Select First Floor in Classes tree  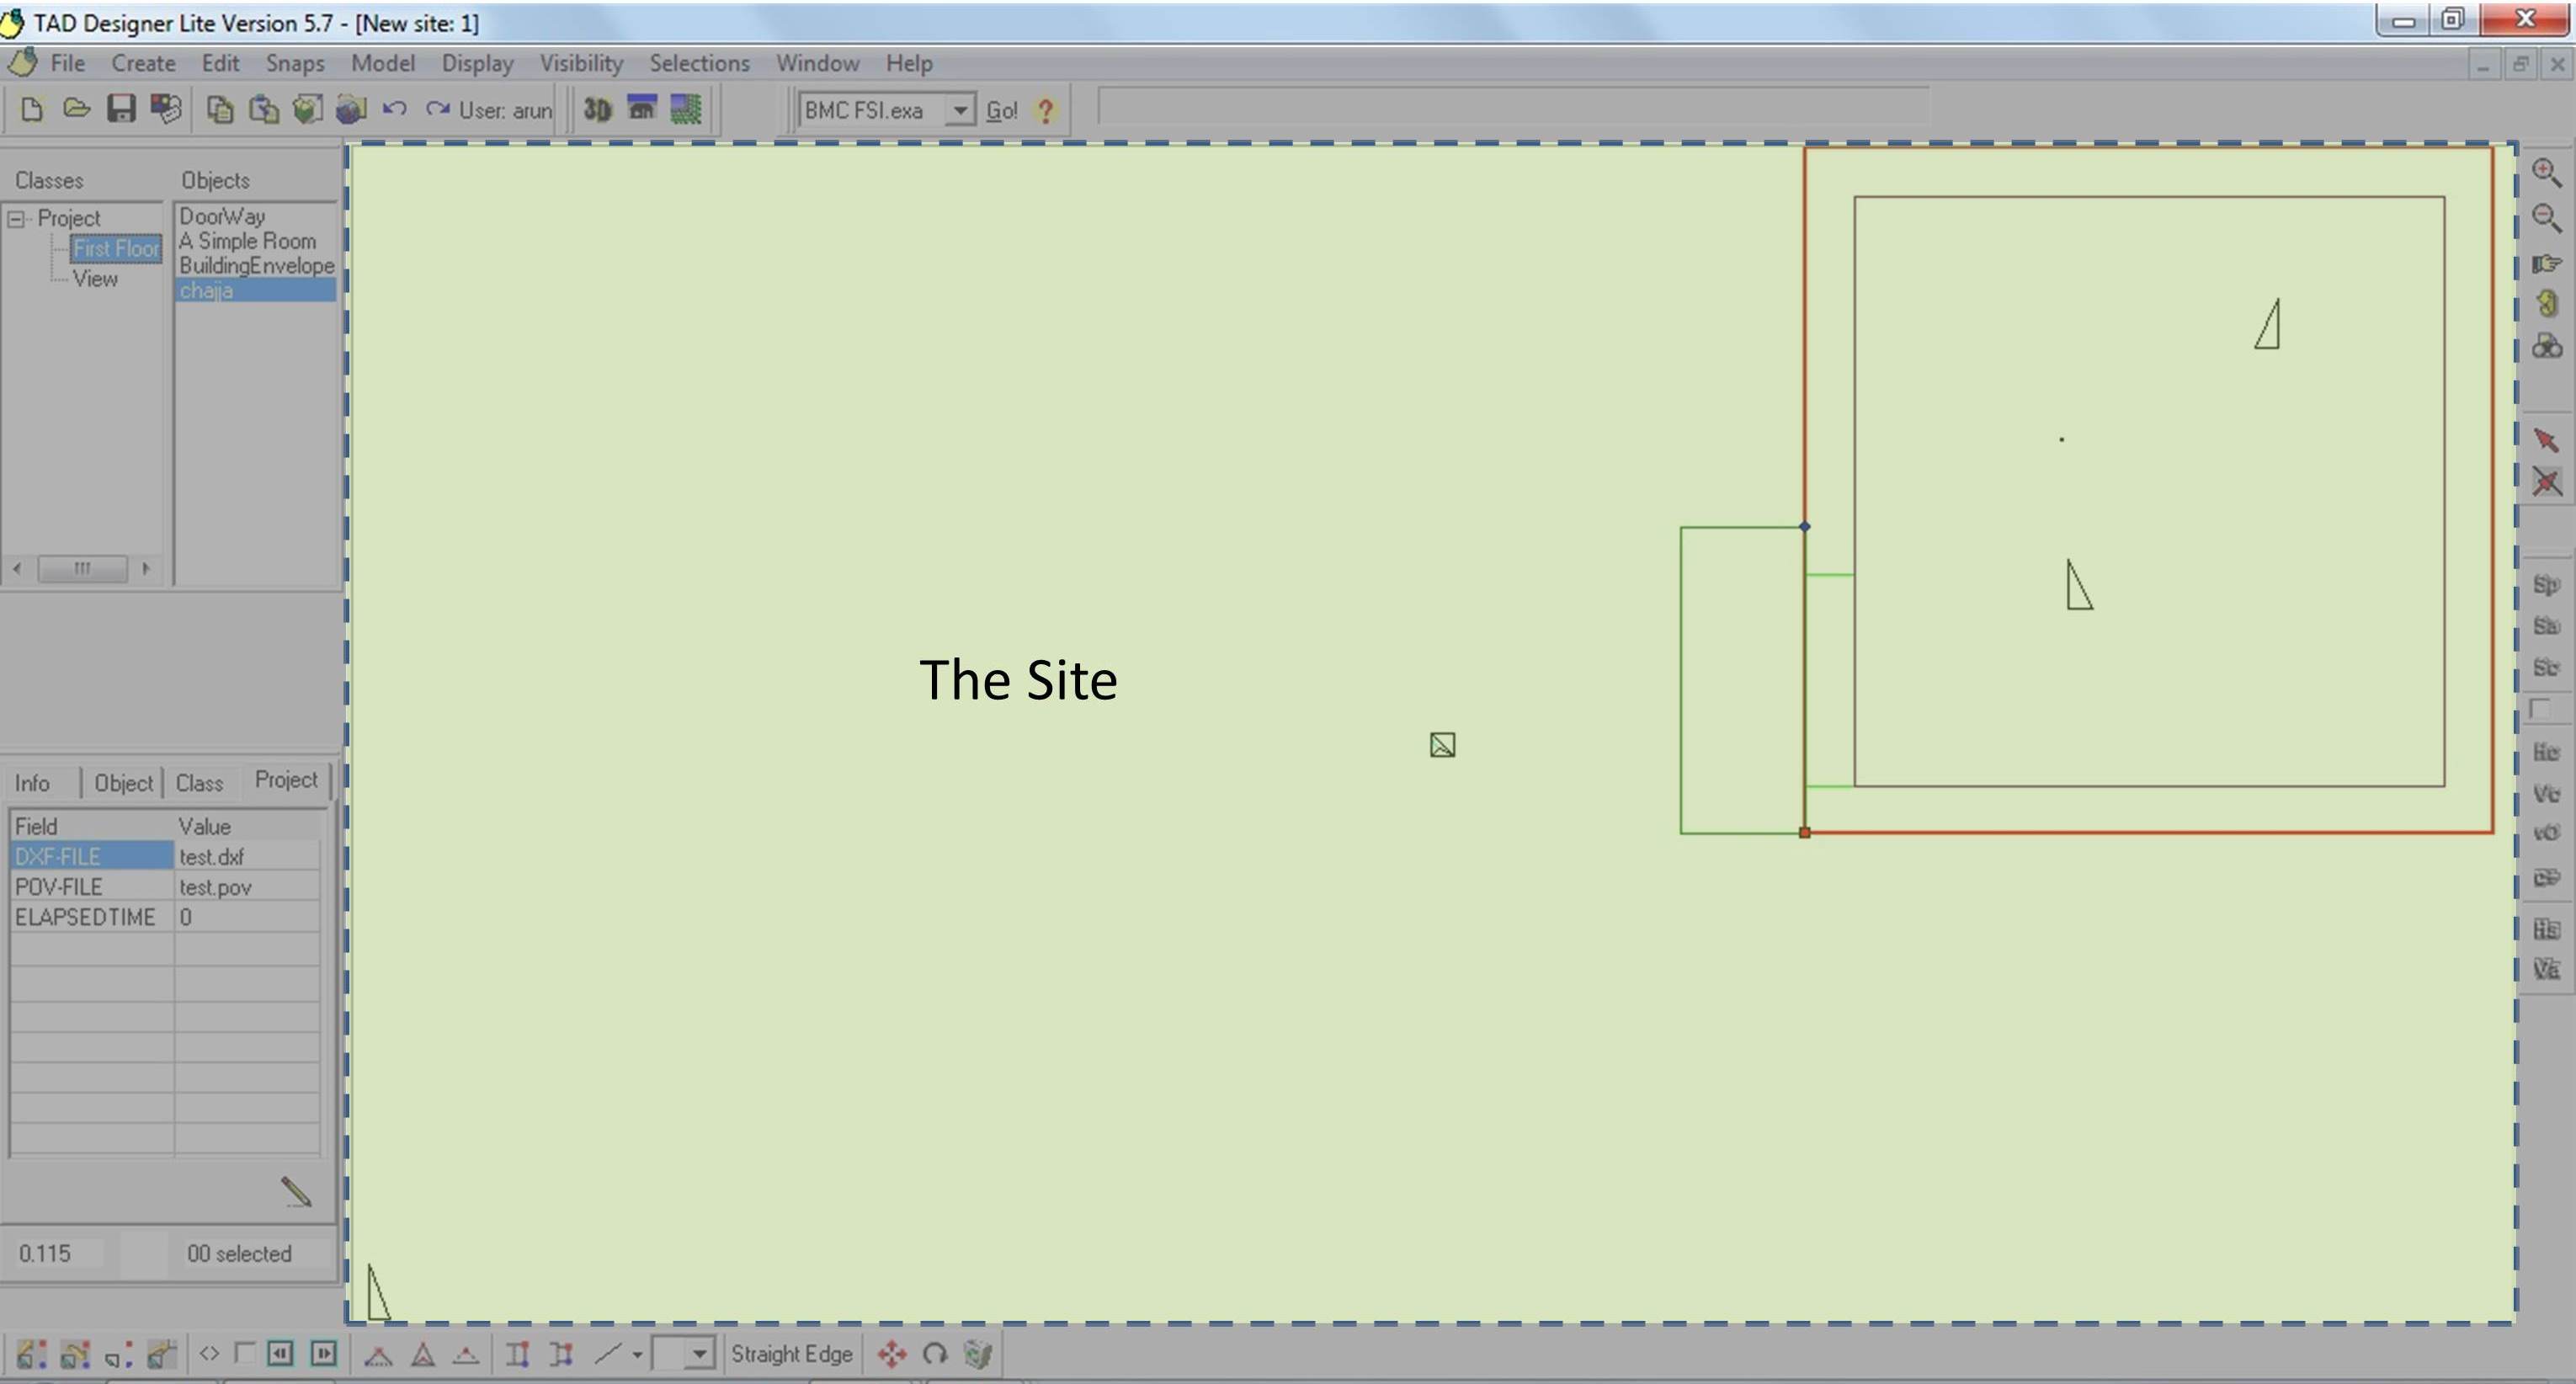(116, 249)
